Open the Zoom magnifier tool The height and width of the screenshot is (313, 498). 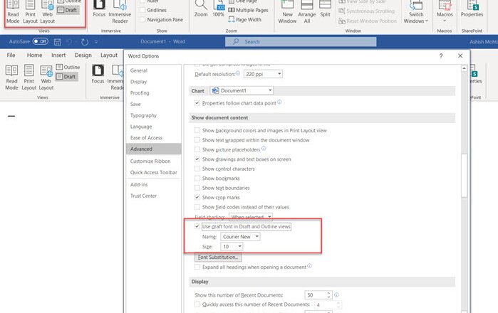coord(201,9)
